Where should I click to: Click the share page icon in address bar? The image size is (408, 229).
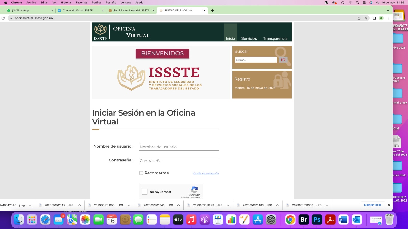359,18
